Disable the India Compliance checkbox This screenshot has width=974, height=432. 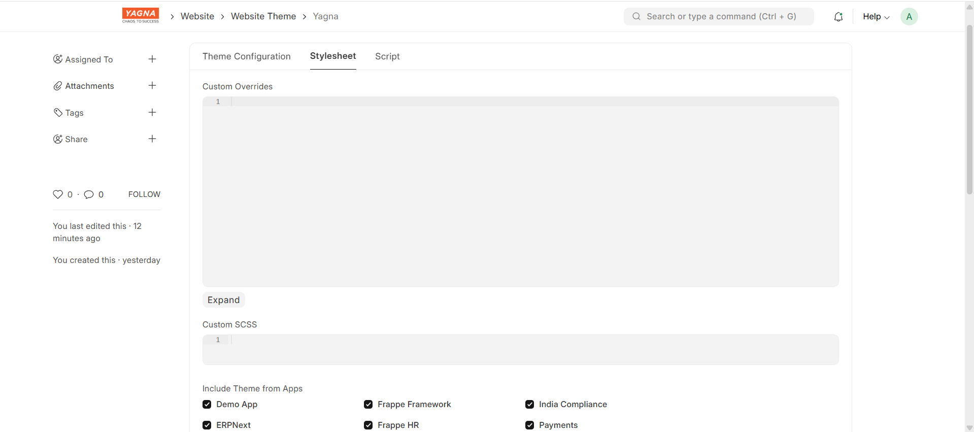coord(530,405)
